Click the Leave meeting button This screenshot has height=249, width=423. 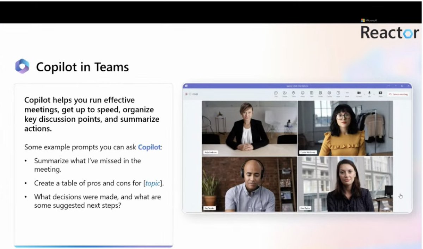pos(399,94)
